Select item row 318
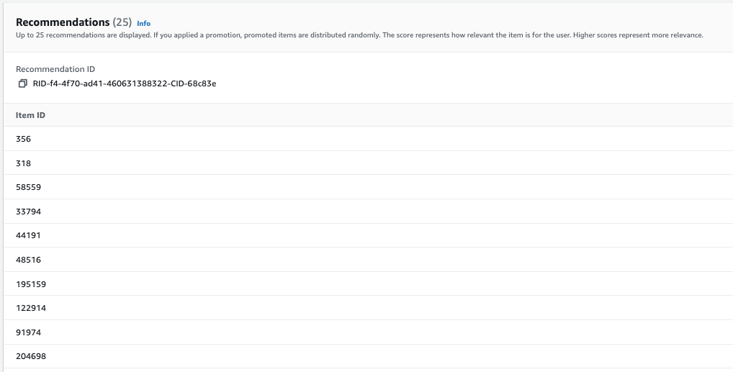 24,163
